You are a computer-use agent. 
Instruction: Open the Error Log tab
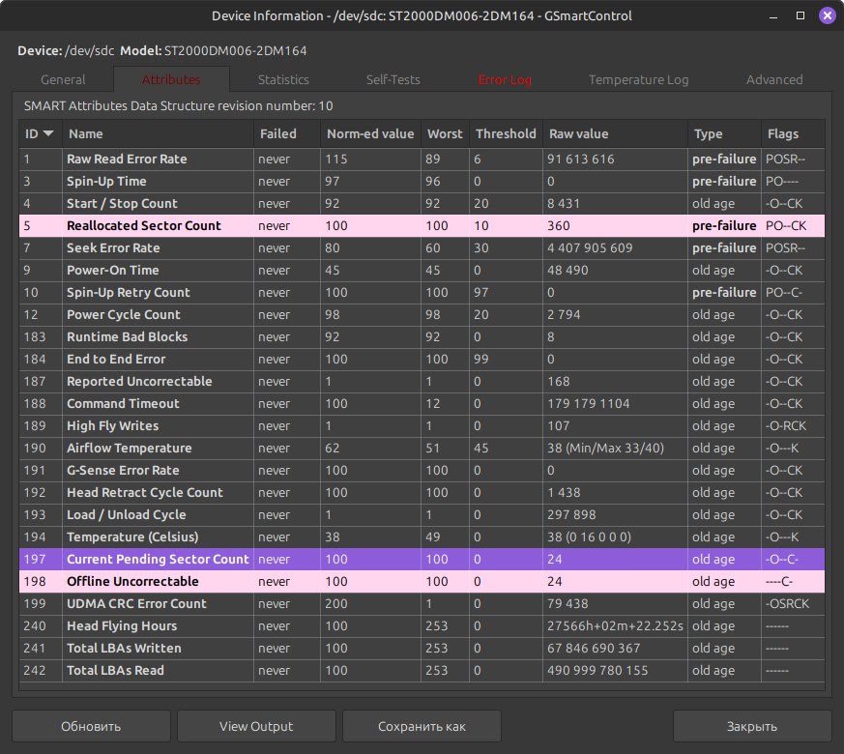click(505, 79)
